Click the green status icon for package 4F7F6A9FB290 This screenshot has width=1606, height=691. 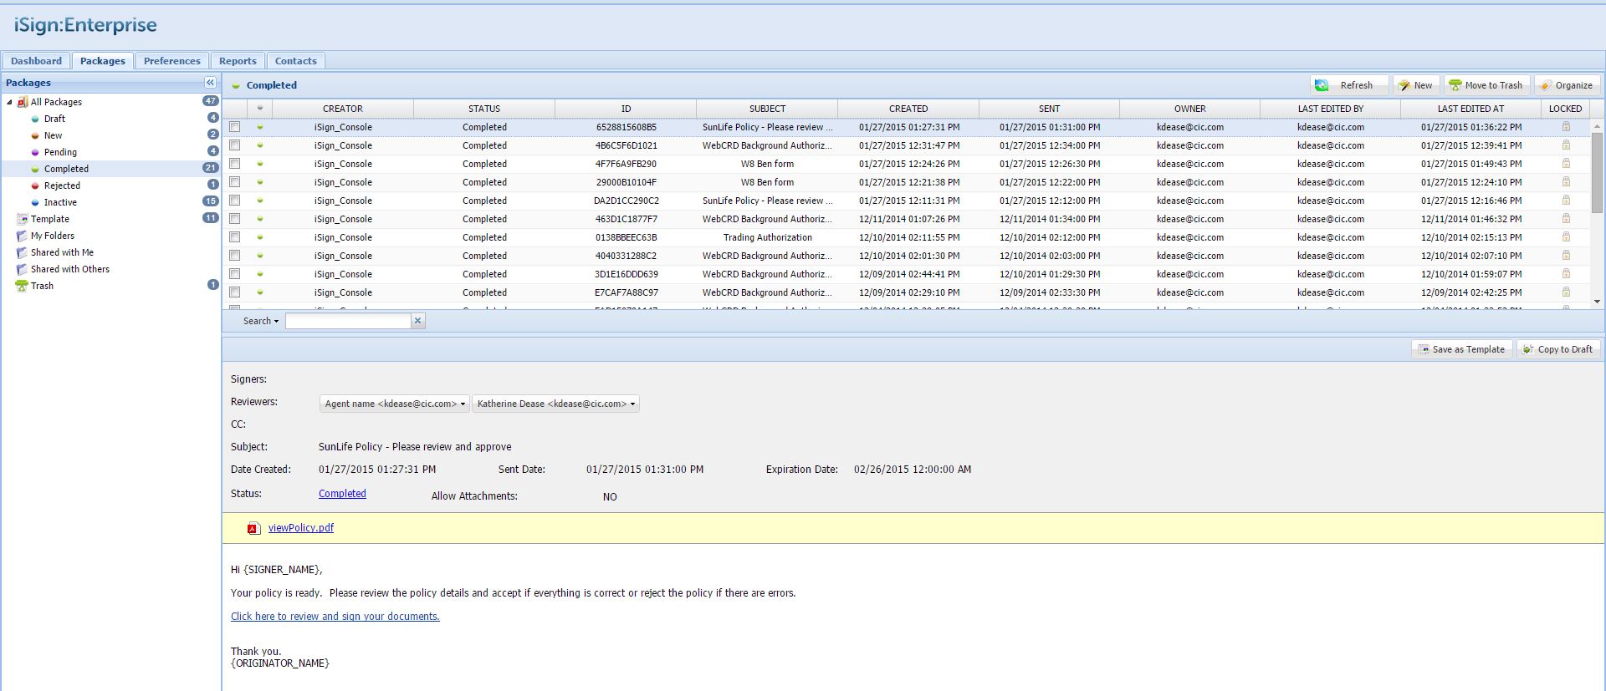tap(260, 164)
